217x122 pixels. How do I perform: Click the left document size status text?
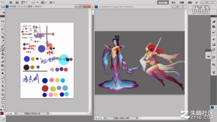(32, 113)
